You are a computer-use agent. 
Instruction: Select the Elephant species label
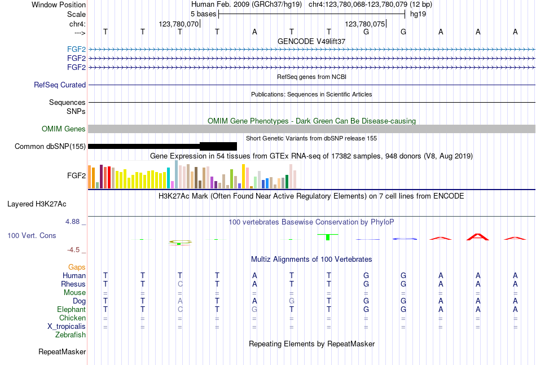click(x=71, y=309)
